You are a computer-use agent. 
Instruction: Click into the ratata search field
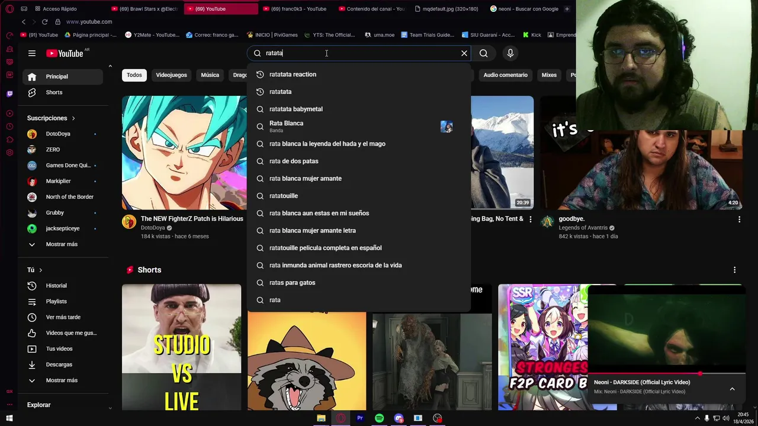click(x=359, y=53)
